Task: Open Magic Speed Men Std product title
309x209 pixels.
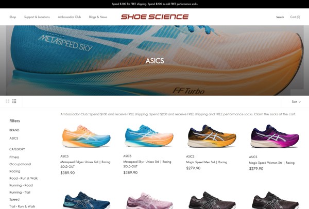Action: pyautogui.click(x=207, y=162)
